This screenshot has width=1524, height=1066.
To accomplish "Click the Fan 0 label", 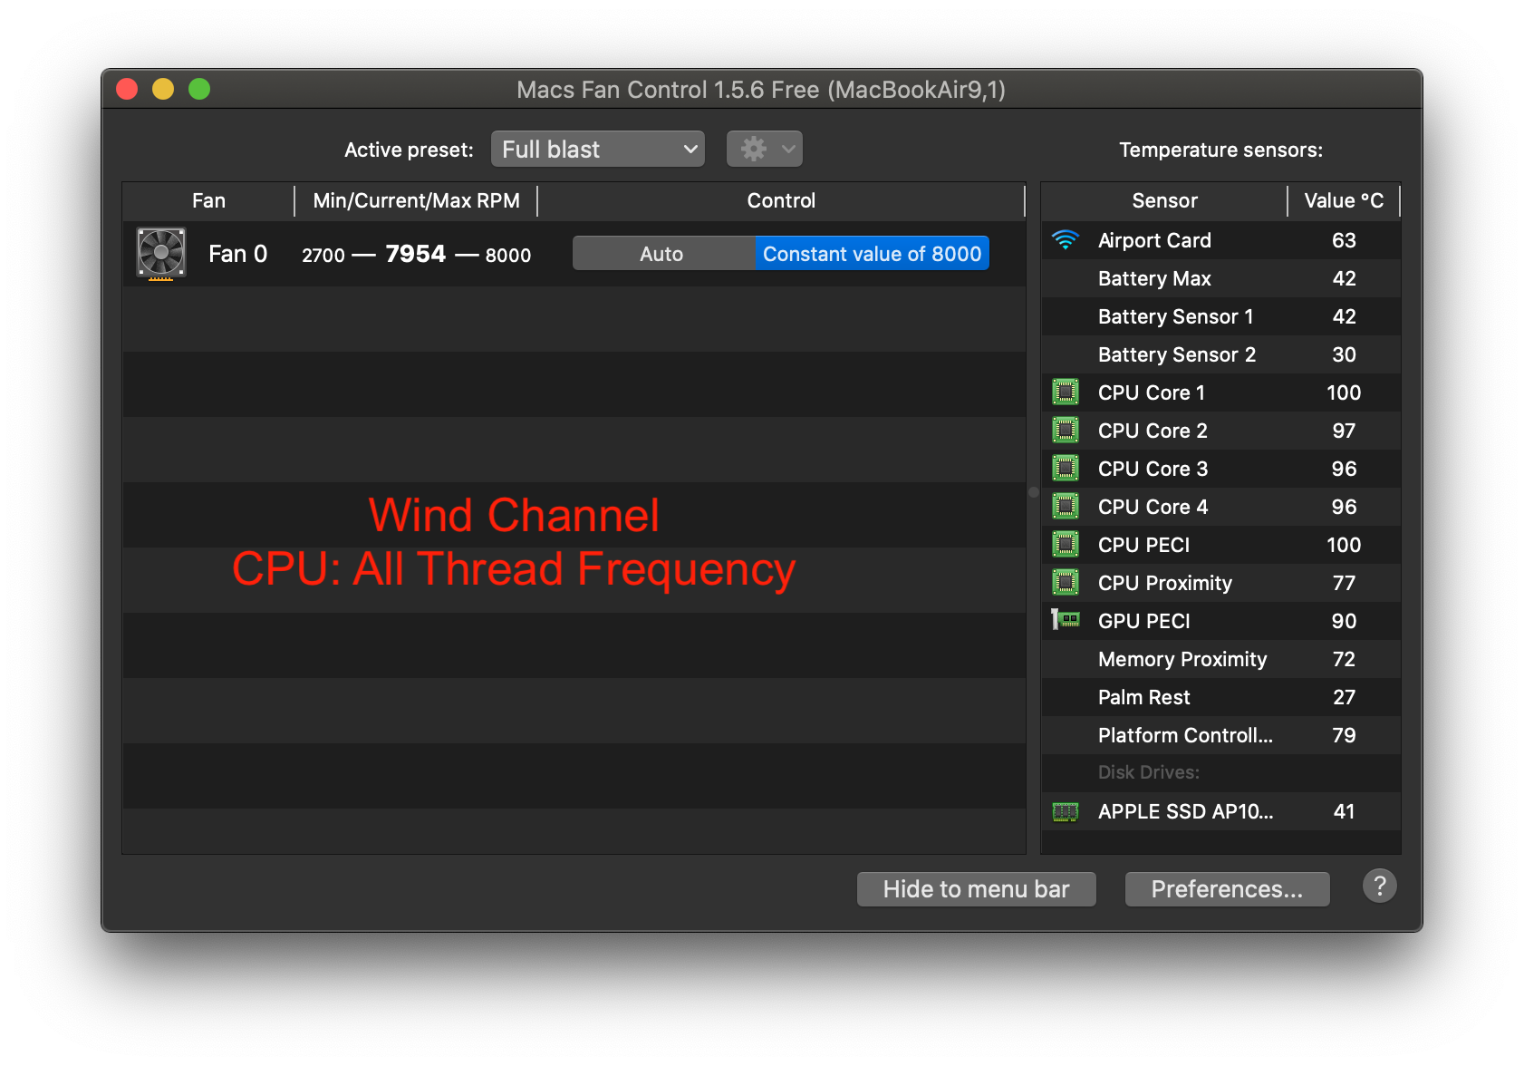I will pyautogui.click(x=237, y=254).
